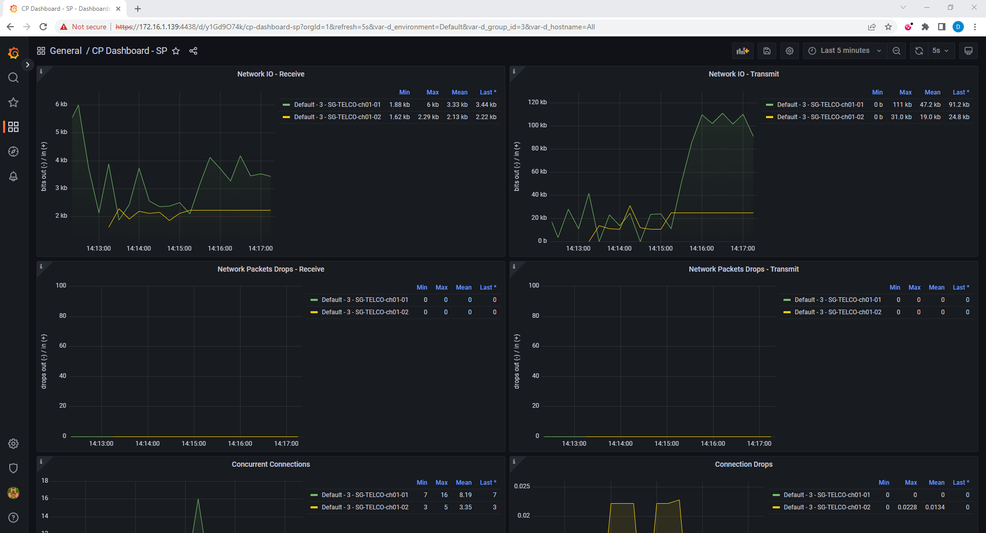Show info icon on Packets Drops - Receive panel
Image resolution: width=986 pixels, height=533 pixels.
tap(41, 266)
